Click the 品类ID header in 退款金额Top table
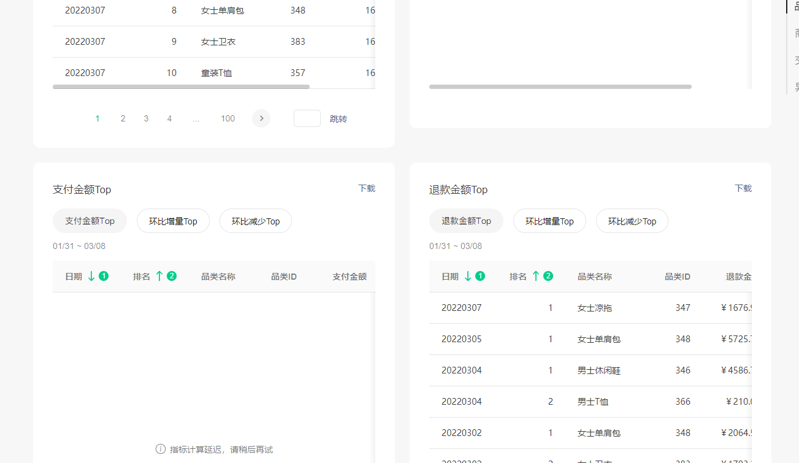This screenshot has height=463, width=799. (x=678, y=277)
